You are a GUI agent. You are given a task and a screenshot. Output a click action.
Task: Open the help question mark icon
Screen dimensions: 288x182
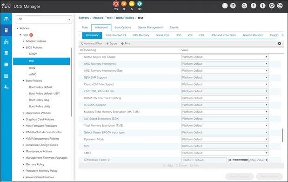[254, 6]
